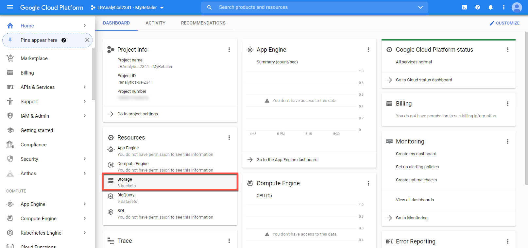Image resolution: width=528 pixels, height=248 pixels.
Task: Switch to the Activity tab
Action: [156, 23]
